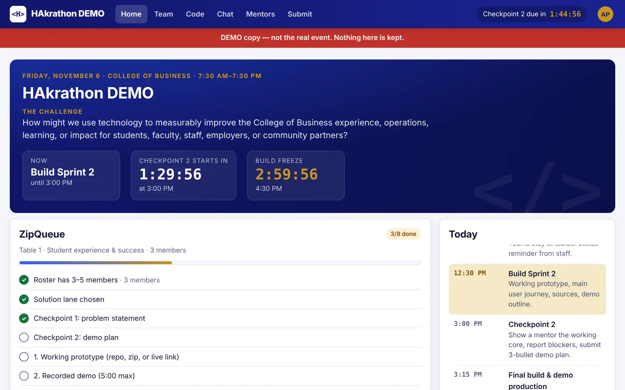Select the Mentors tab

(260, 14)
